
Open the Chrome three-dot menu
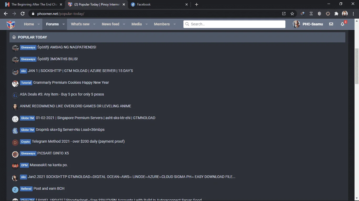tap(353, 14)
